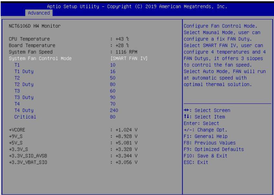This screenshot has height=195, width=274.
Task: Click the T3 temperature value 60
Action: pos(113,91)
